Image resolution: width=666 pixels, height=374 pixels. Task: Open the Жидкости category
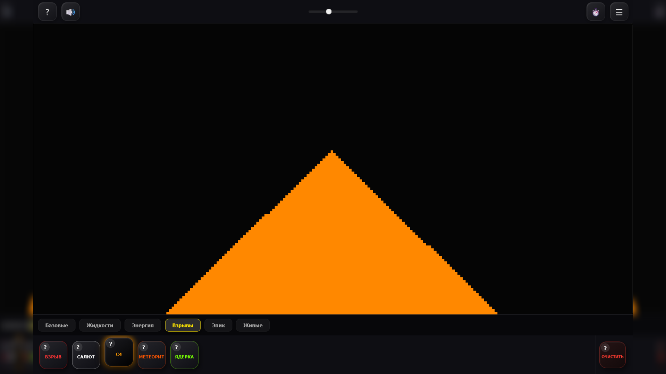coord(100,325)
